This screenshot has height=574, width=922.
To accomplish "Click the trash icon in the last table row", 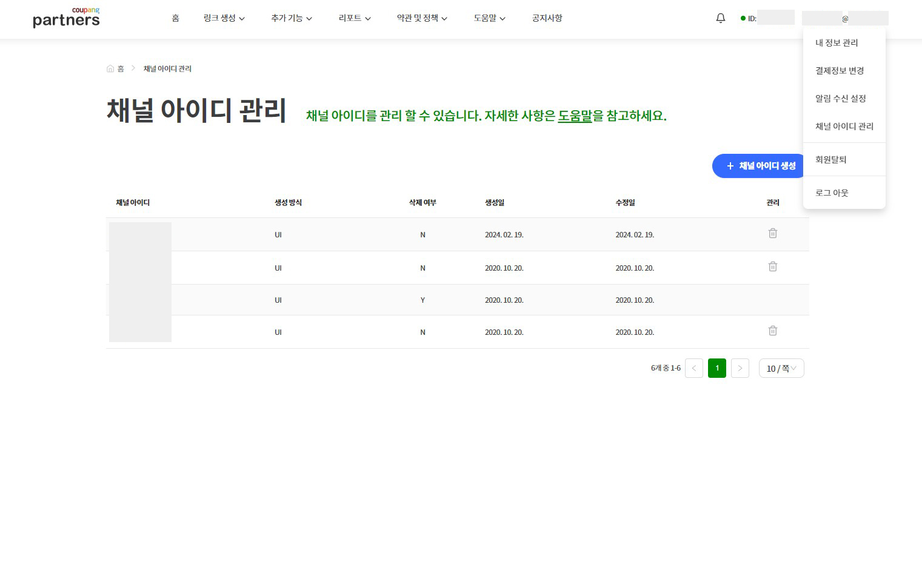I will pos(773,331).
